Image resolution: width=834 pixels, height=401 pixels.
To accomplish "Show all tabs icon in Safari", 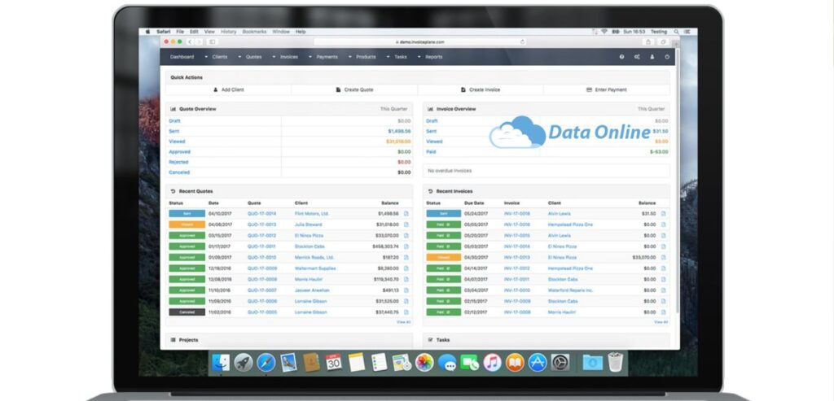I will coord(663,42).
